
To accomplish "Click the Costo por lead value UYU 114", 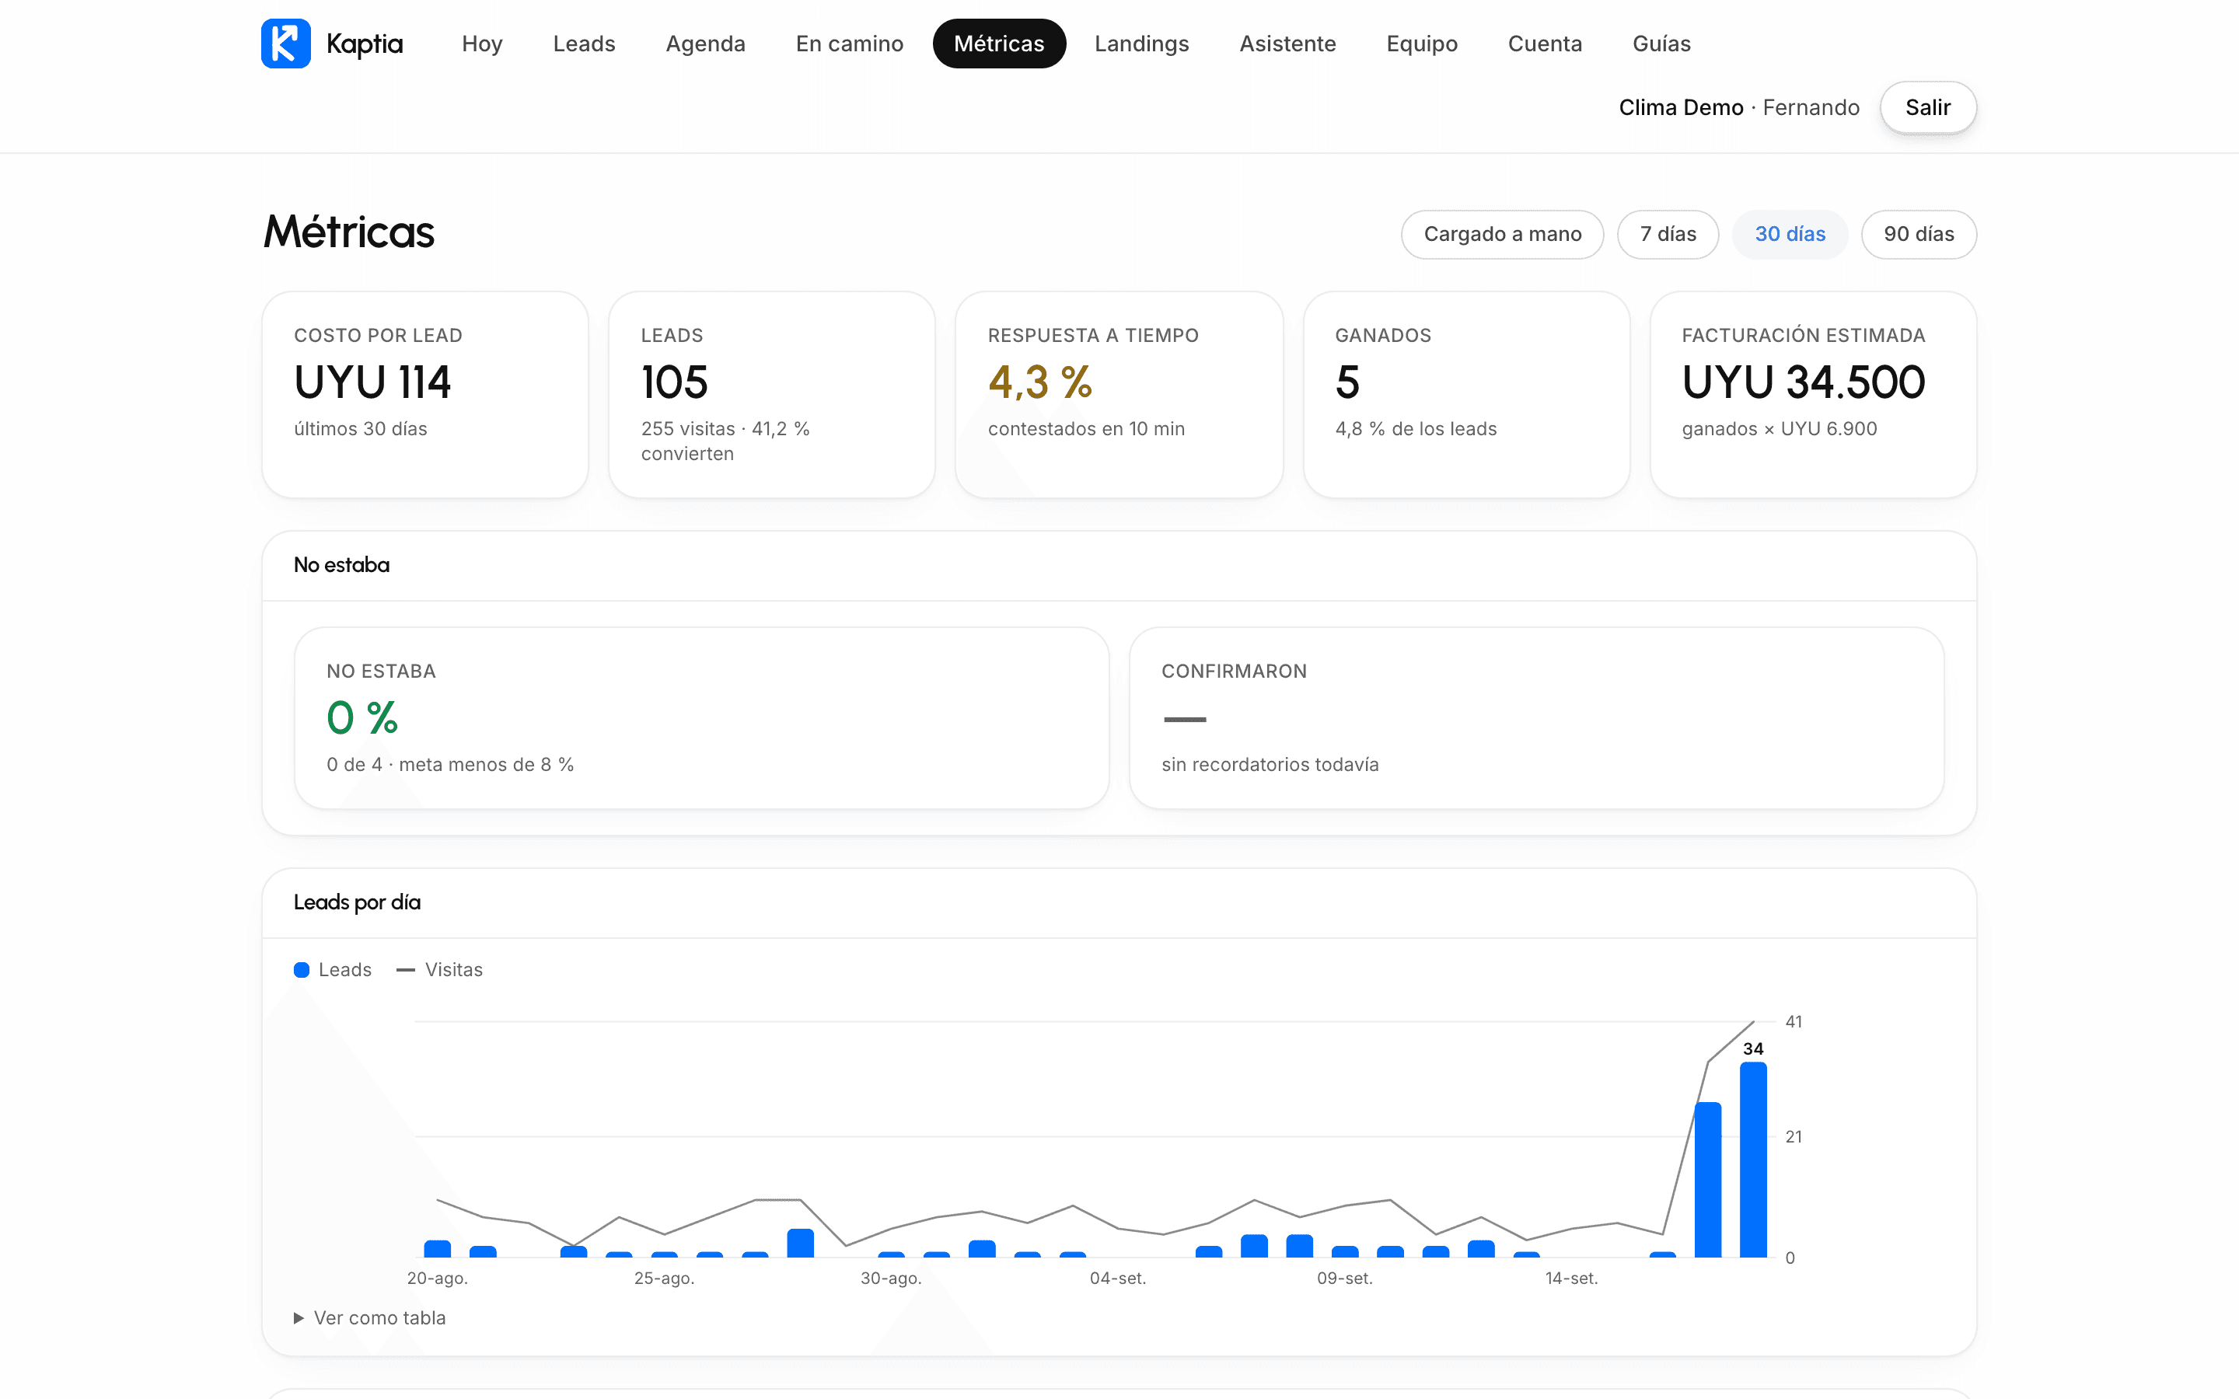I will coord(373,382).
